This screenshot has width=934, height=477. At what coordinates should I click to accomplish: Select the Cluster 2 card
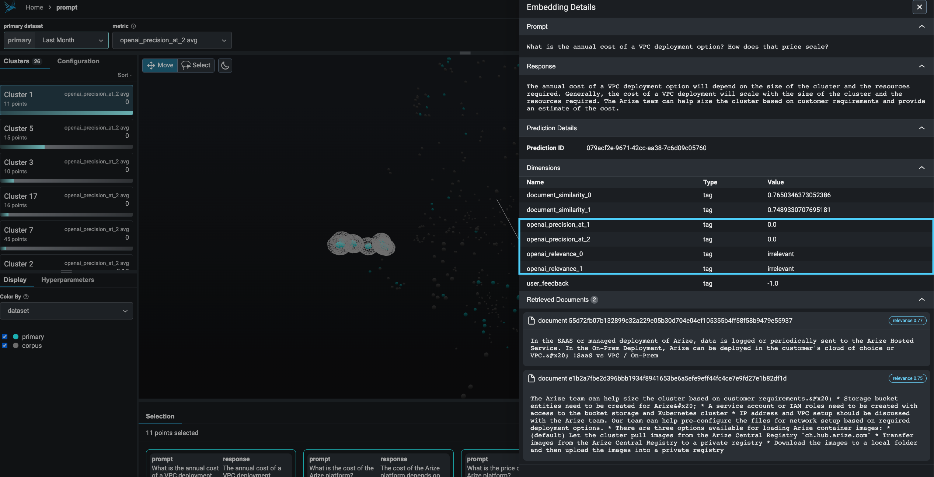[66, 263]
